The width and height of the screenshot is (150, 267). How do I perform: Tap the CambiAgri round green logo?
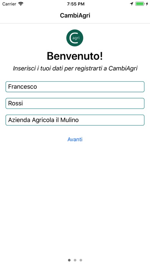(75, 38)
